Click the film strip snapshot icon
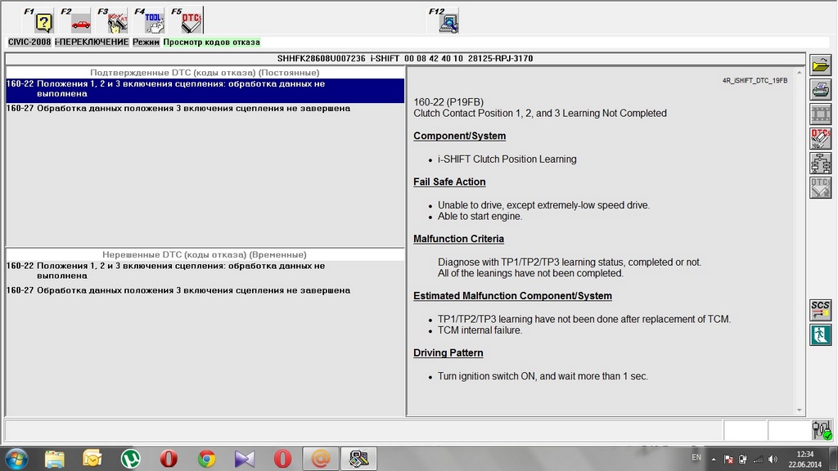The image size is (838, 471). click(820, 114)
